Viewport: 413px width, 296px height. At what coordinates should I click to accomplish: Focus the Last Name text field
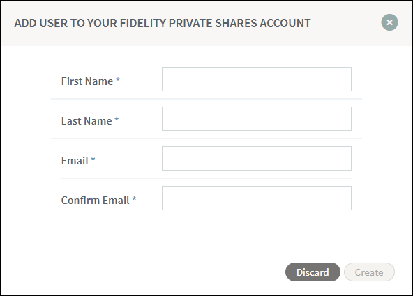point(257,119)
